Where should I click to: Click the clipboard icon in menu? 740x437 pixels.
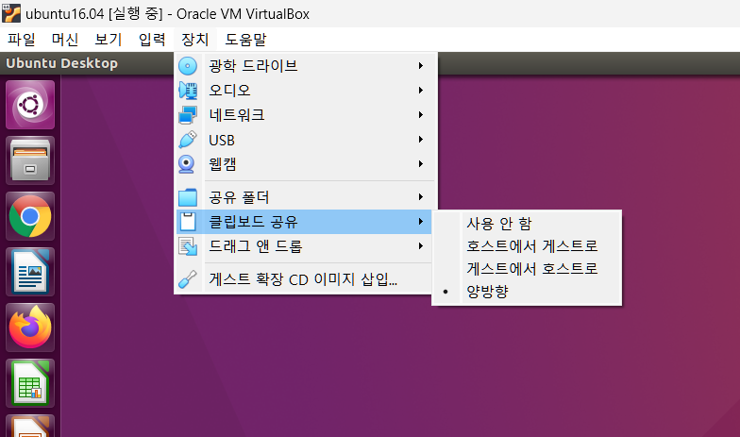188,221
